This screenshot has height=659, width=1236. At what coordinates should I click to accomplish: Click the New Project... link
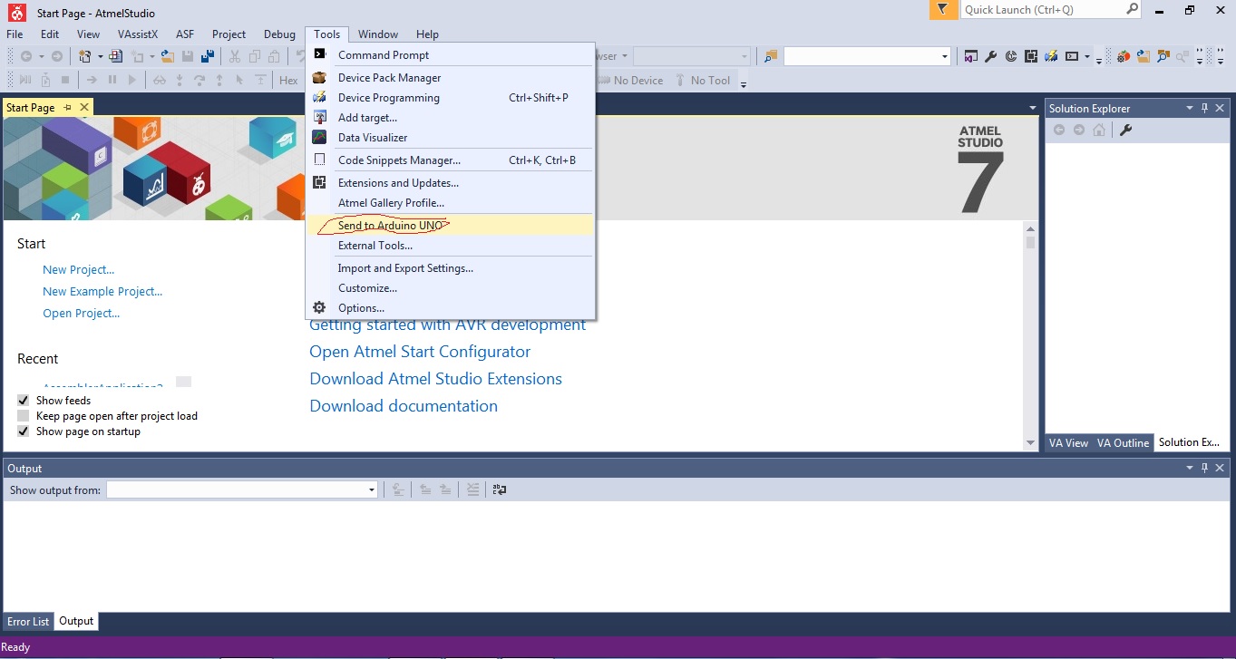click(78, 270)
